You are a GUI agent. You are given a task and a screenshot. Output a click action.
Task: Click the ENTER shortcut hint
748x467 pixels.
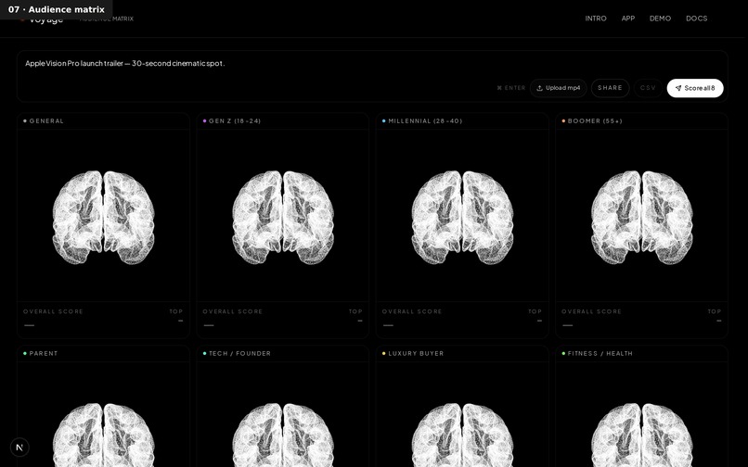point(511,88)
